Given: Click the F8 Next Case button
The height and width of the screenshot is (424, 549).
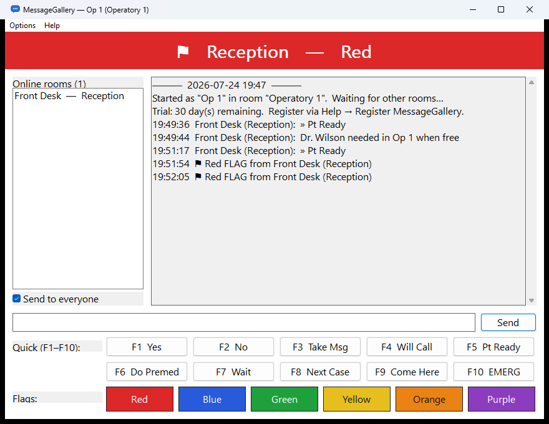Looking at the screenshot, I should (321, 372).
